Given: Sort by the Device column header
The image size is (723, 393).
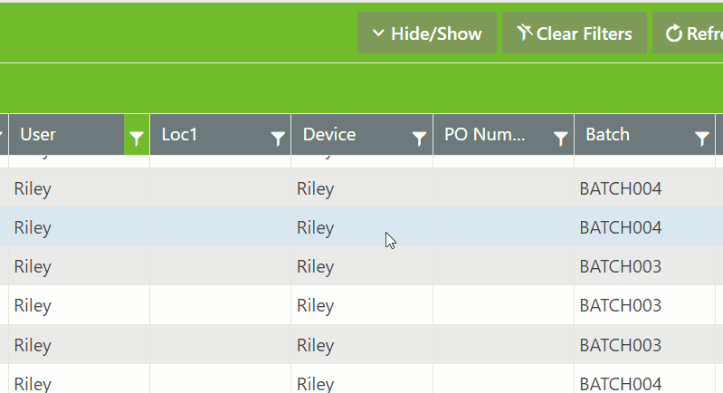Looking at the screenshot, I should [348, 135].
